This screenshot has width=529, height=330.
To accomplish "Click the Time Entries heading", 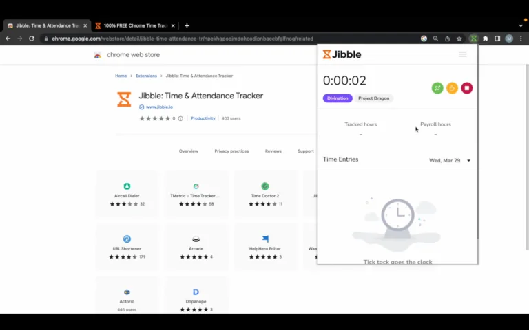I will 340,159.
